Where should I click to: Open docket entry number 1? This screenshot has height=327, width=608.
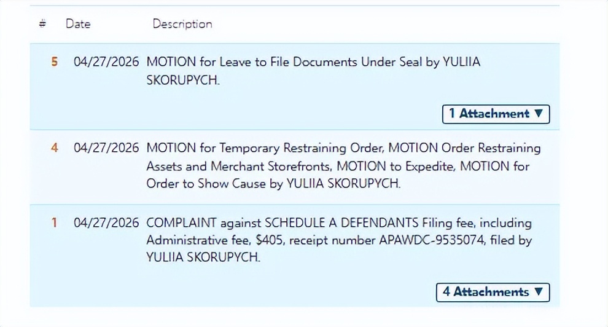point(55,223)
